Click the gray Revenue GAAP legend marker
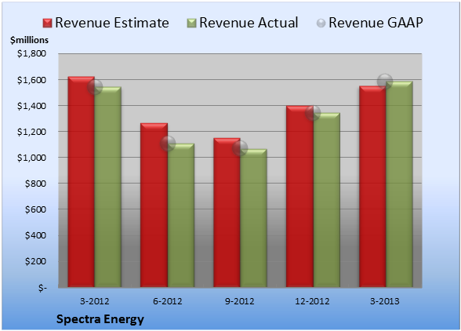Image resolution: width=461 pixels, height=331 pixels. click(x=321, y=24)
